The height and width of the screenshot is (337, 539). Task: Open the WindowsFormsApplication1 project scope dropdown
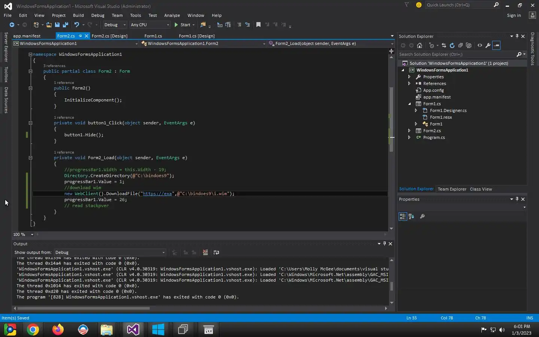75,43
